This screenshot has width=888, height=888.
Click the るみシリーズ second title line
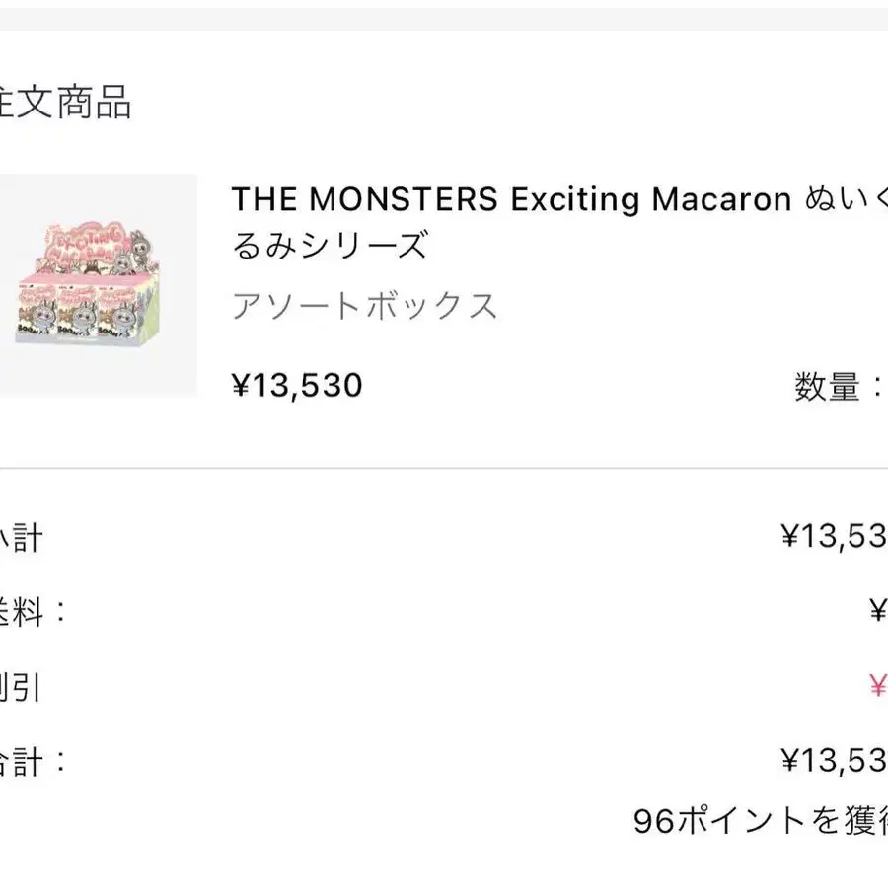[x=330, y=244]
